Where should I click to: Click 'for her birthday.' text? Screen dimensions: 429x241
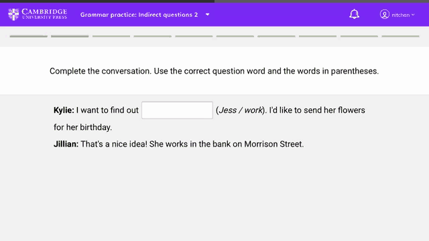click(x=82, y=127)
